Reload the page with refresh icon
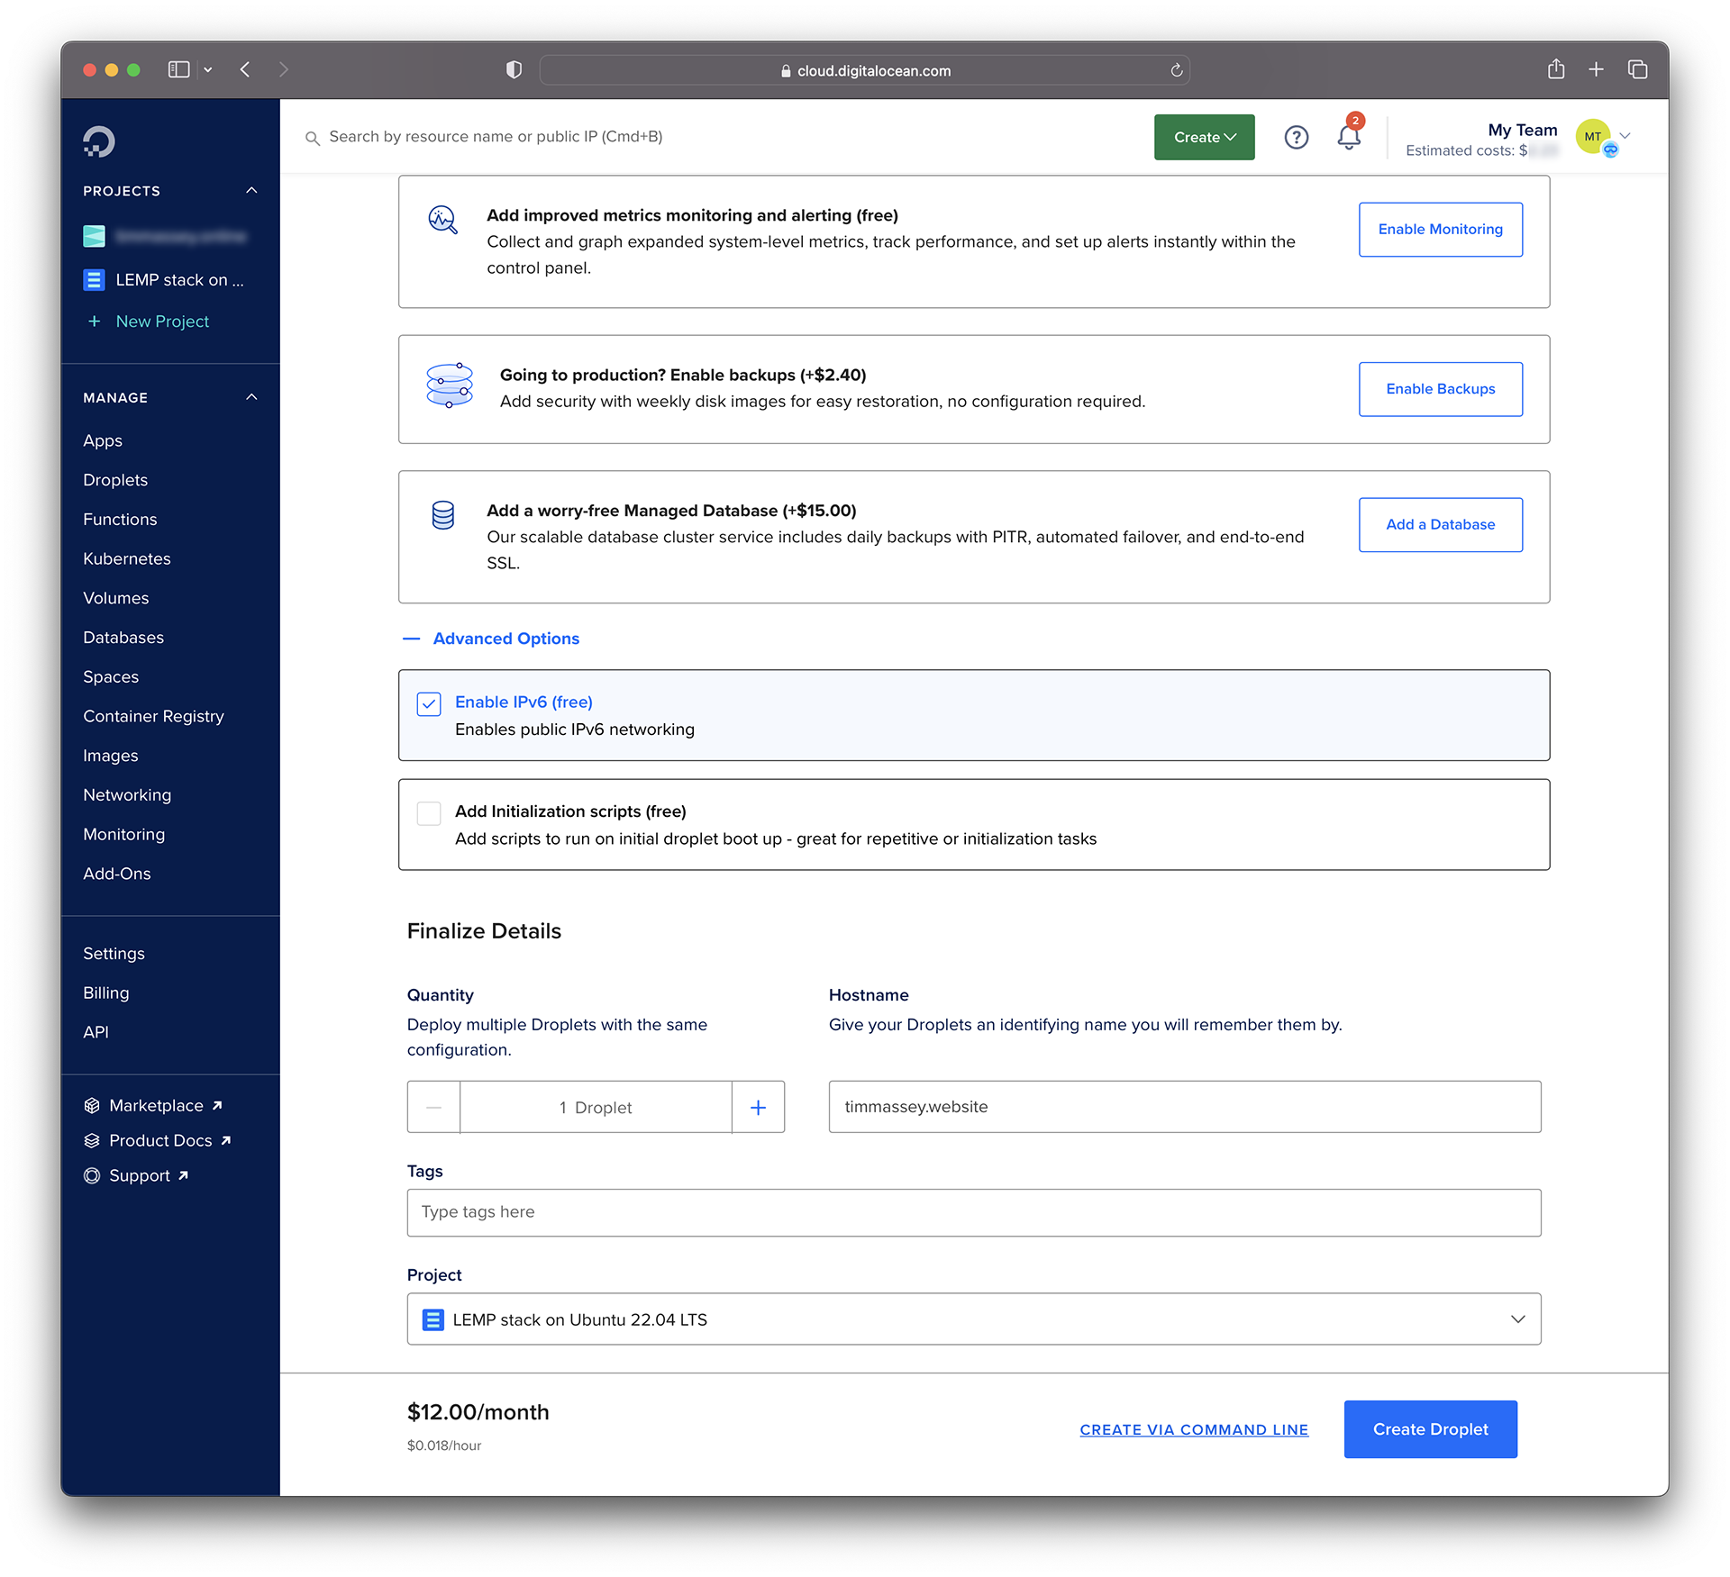Screen dimensions: 1730x1577 1176,70
